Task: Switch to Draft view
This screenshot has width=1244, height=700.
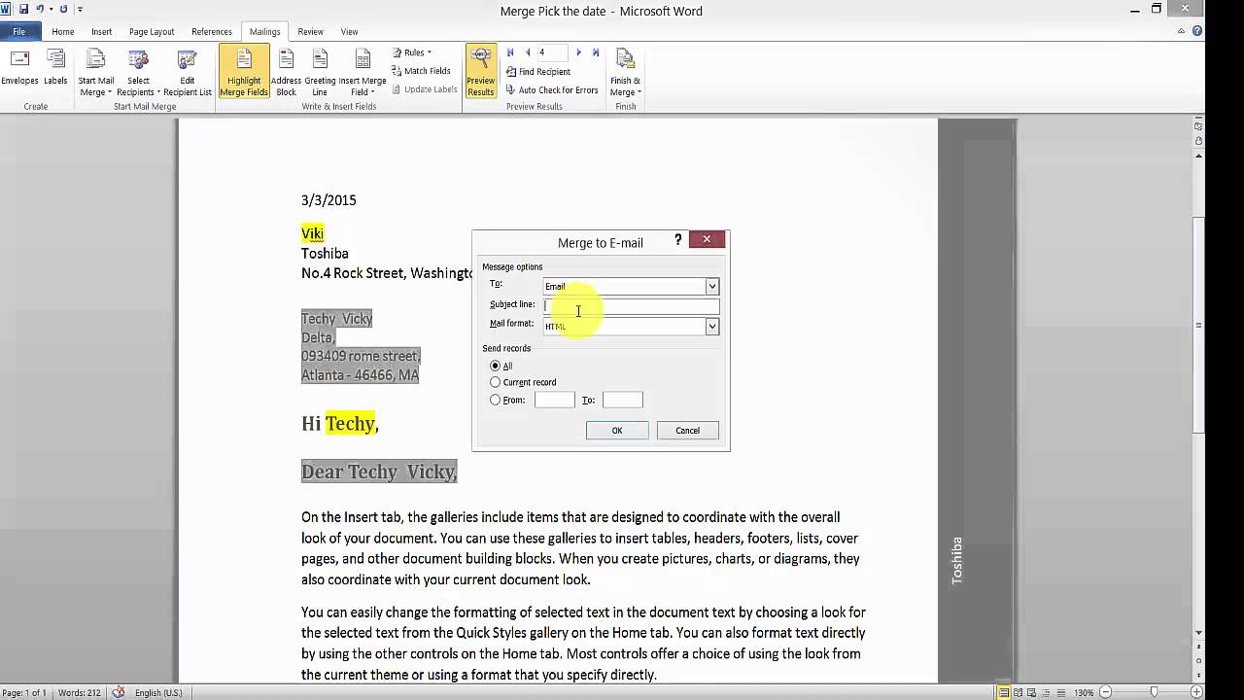Action: [x=1059, y=692]
